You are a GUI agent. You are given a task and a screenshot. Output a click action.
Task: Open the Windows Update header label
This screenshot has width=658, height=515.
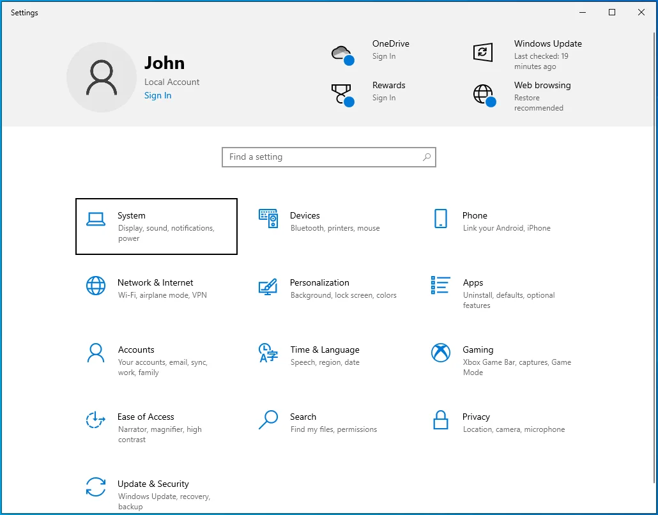click(x=548, y=43)
